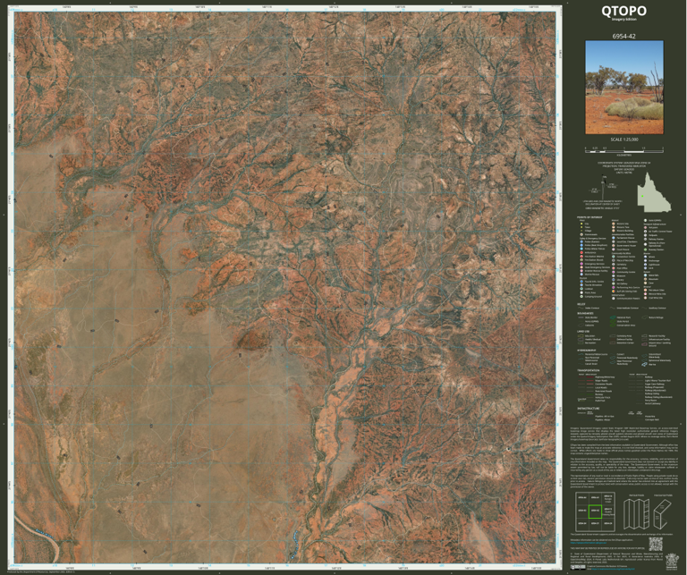Open the outback landscape photo thumbnail
This screenshot has height=575, width=687.
click(x=624, y=88)
